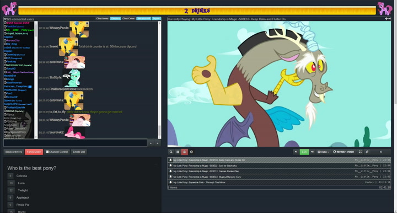Viewport: 397px width, 213px height.
Task: Click the green 1.00 volume indicator
Action: coord(304,152)
